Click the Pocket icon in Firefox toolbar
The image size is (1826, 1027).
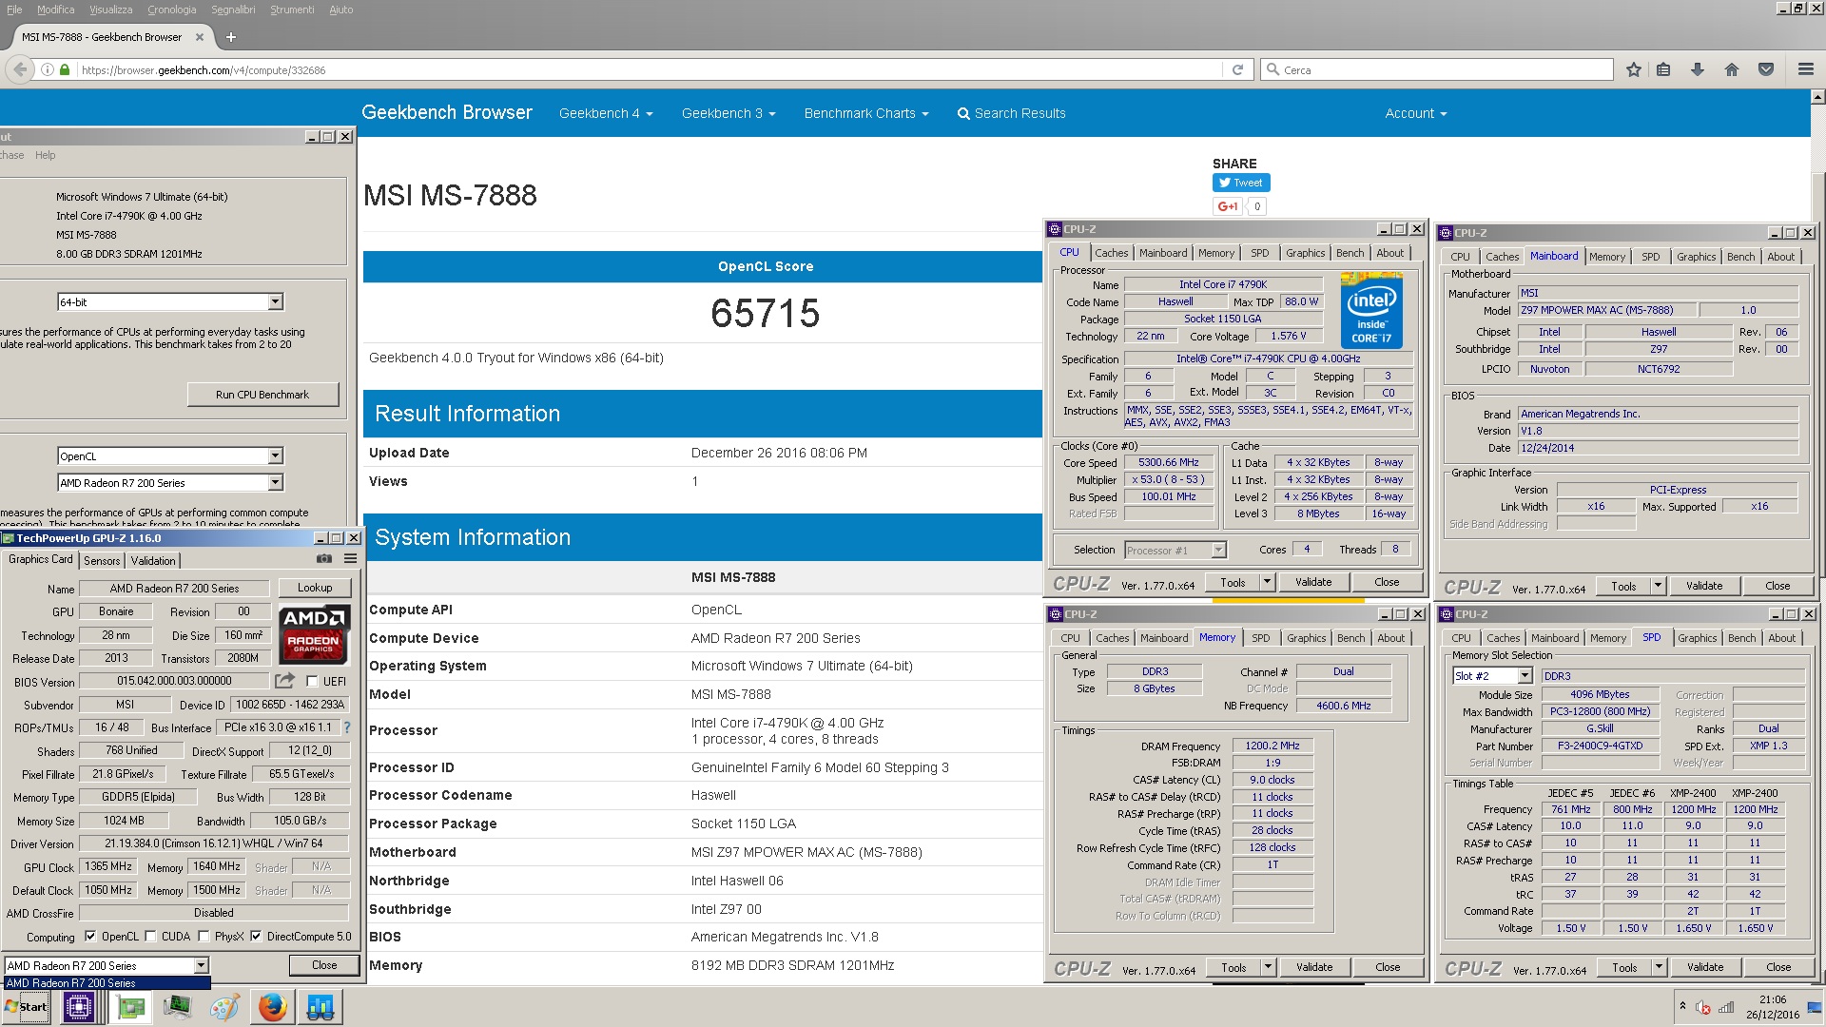click(1766, 69)
